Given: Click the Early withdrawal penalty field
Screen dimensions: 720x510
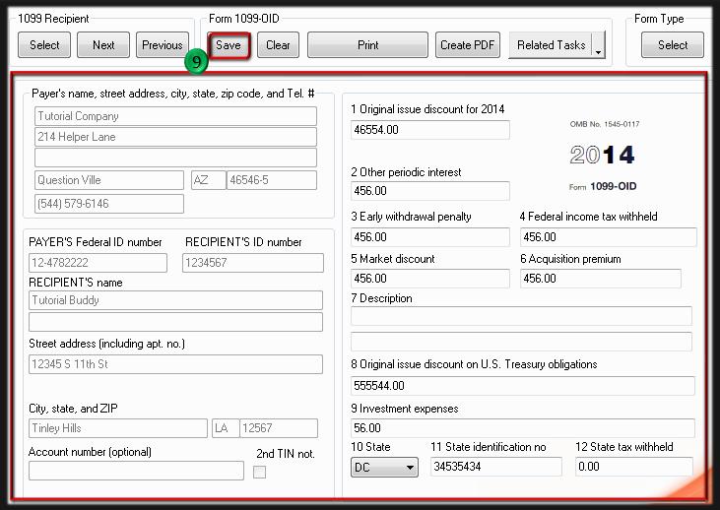Looking at the screenshot, I should (430, 237).
